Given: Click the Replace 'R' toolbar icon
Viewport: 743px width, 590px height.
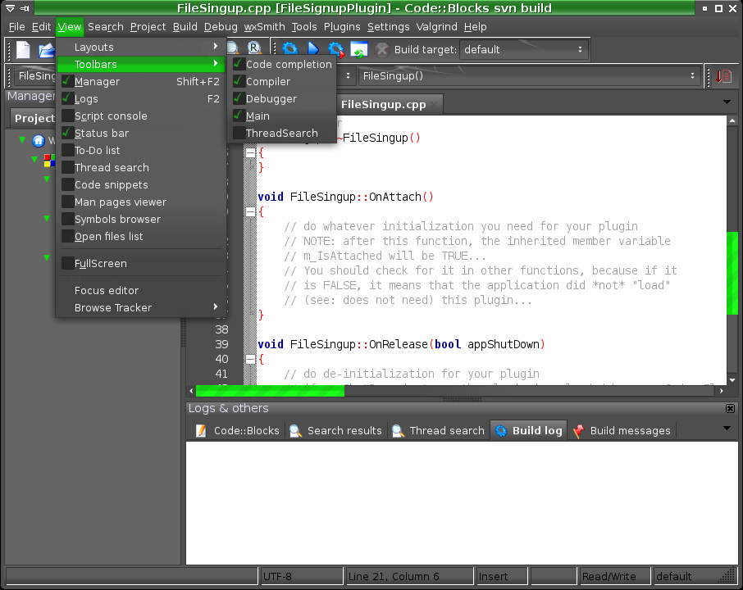Looking at the screenshot, I should point(254,48).
